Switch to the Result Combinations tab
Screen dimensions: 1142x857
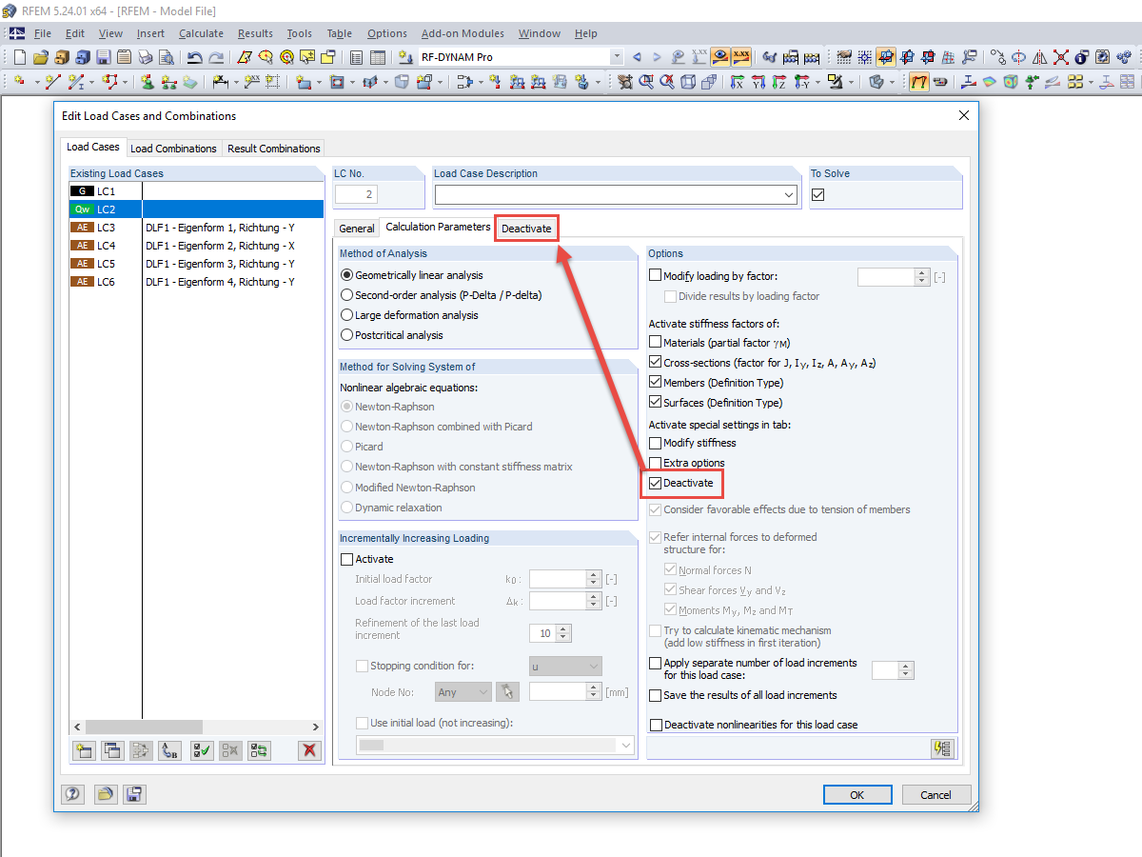tap(274, 149)
